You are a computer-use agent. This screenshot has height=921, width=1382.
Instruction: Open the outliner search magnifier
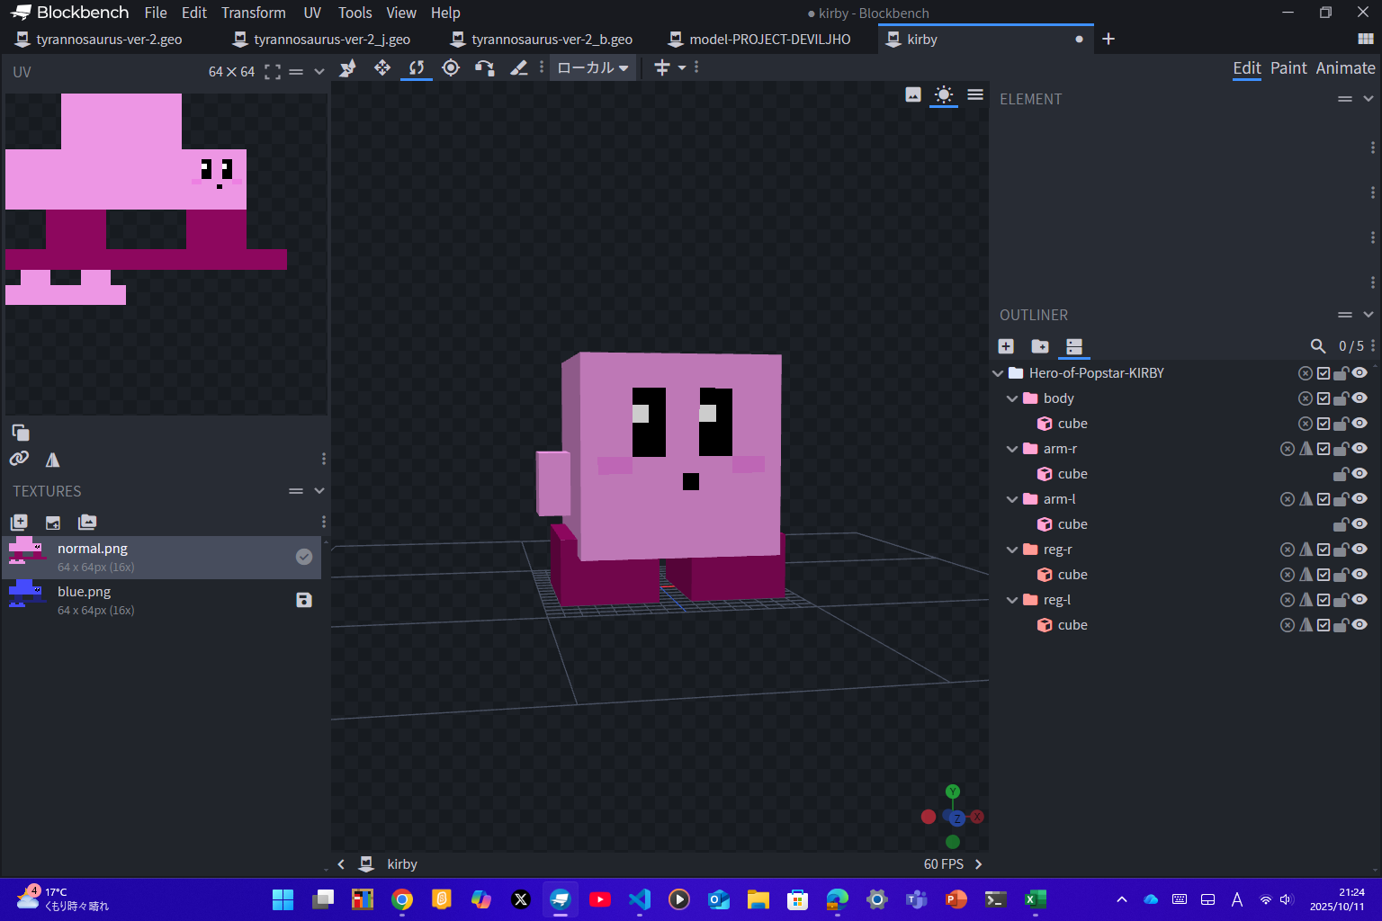pyautogui.click(x=1318, y=346)
